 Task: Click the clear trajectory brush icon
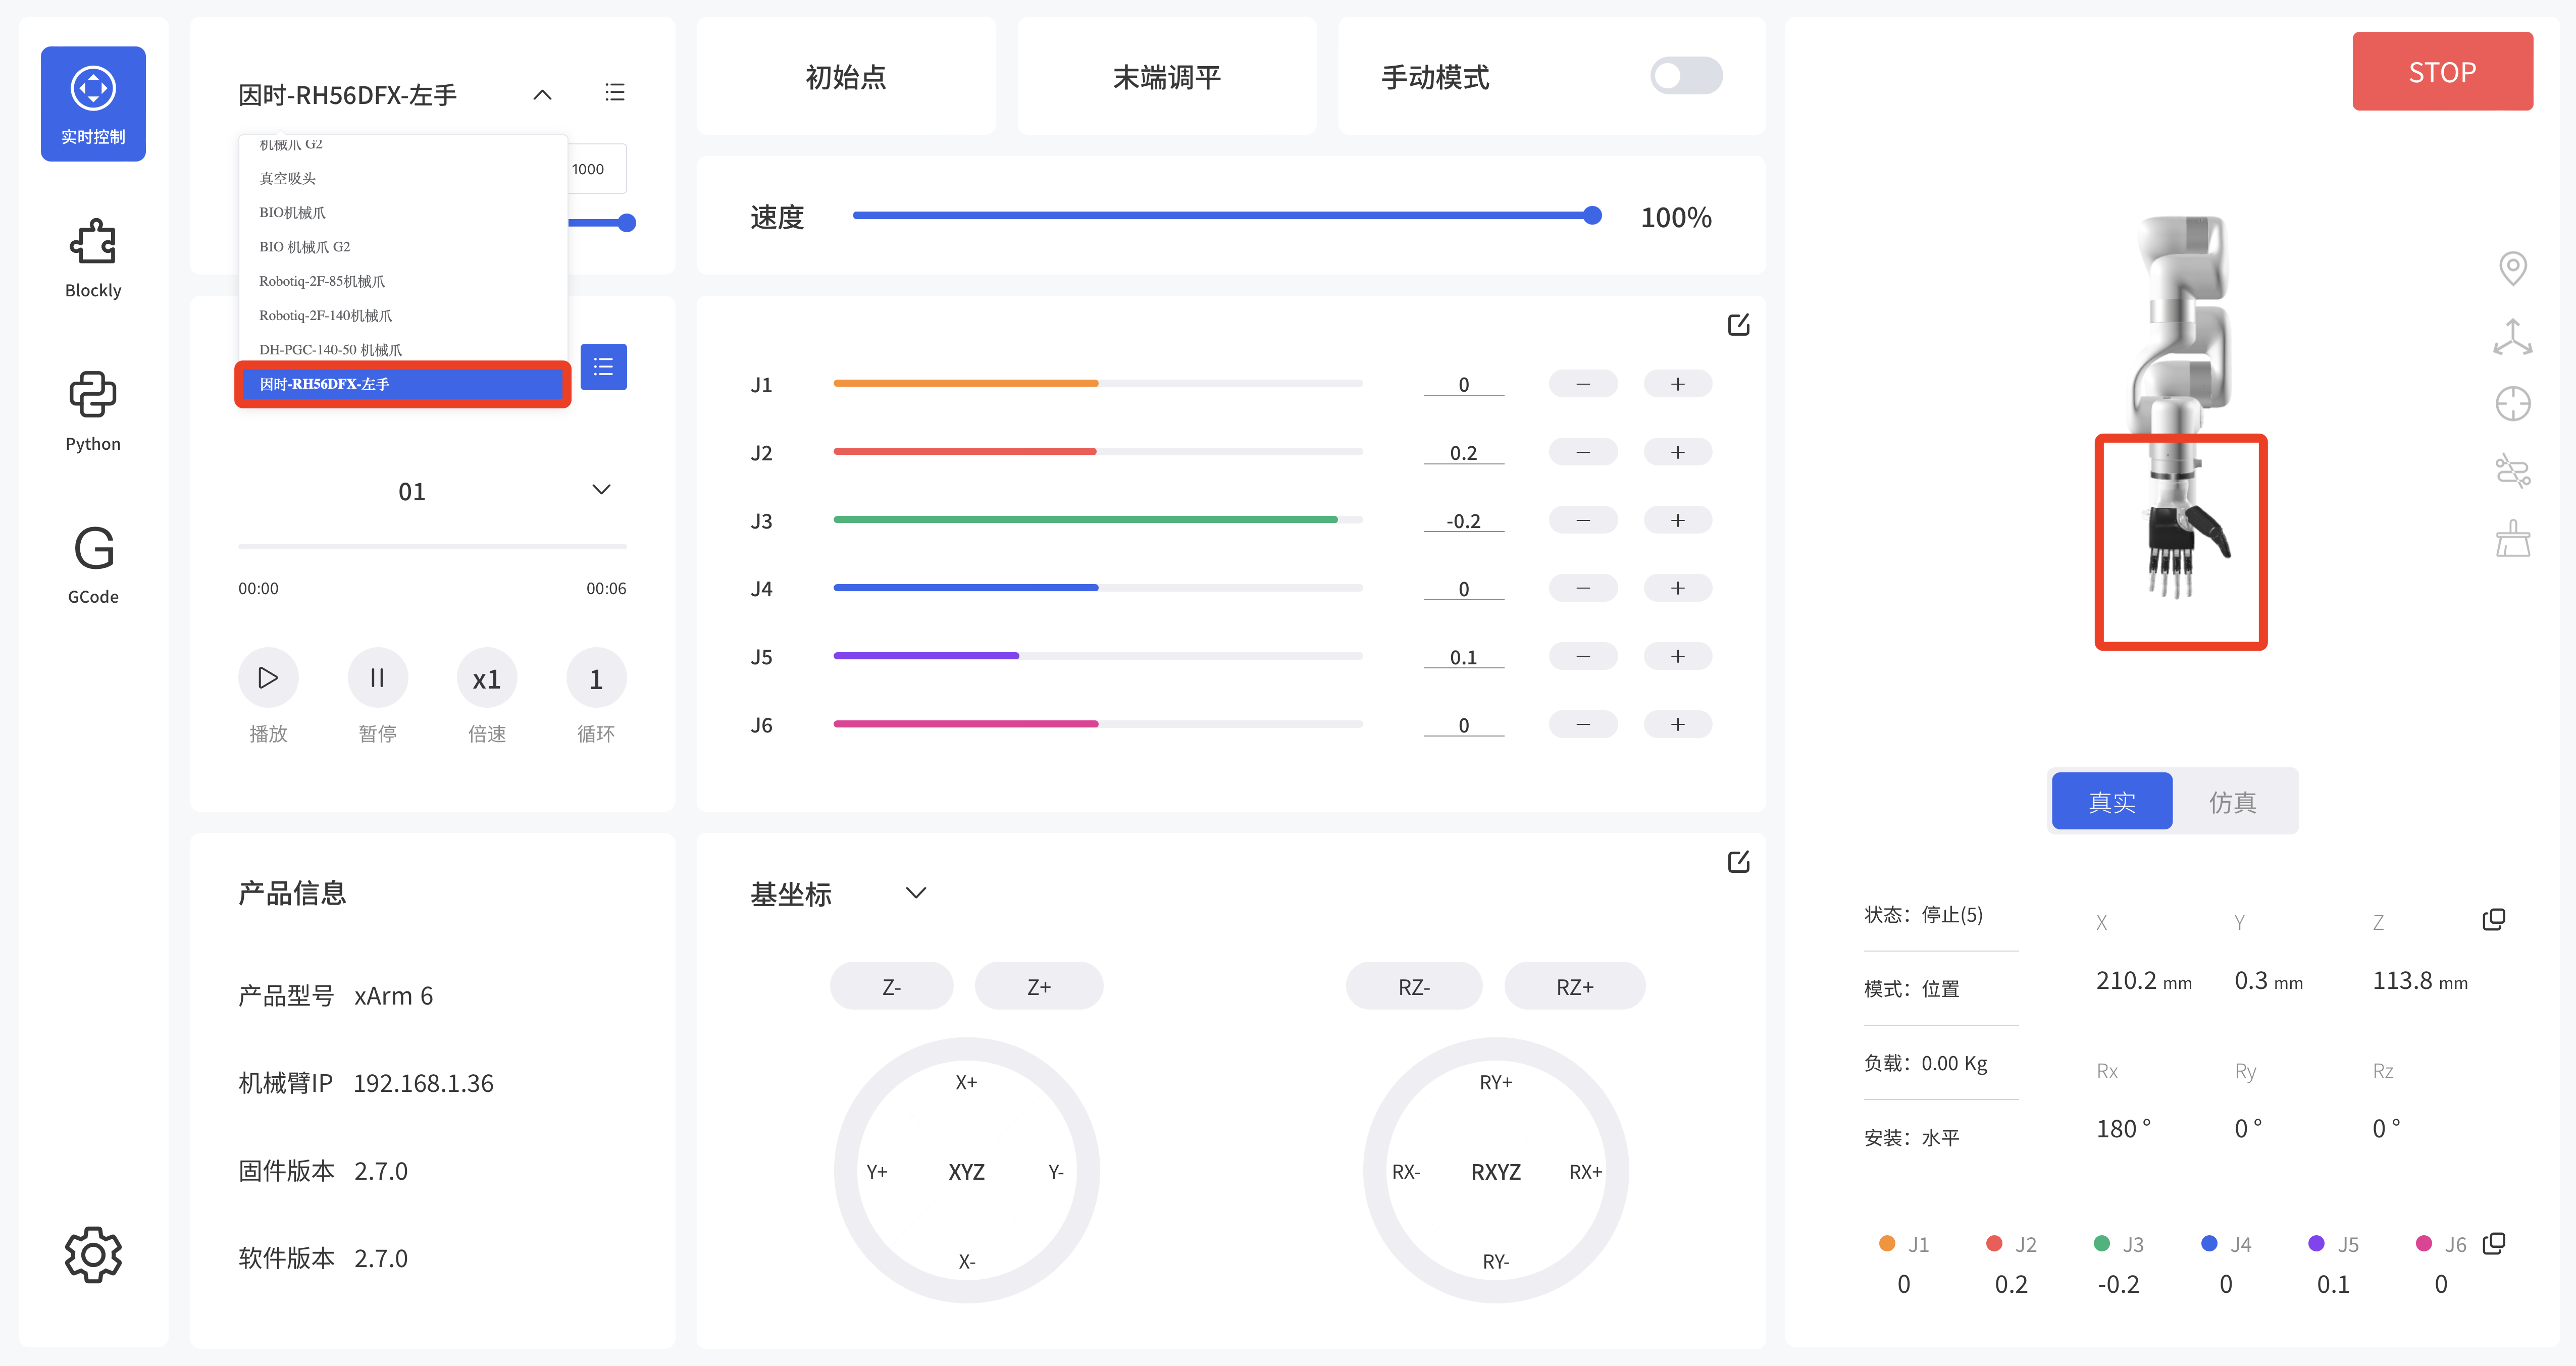coord(2513,537)
